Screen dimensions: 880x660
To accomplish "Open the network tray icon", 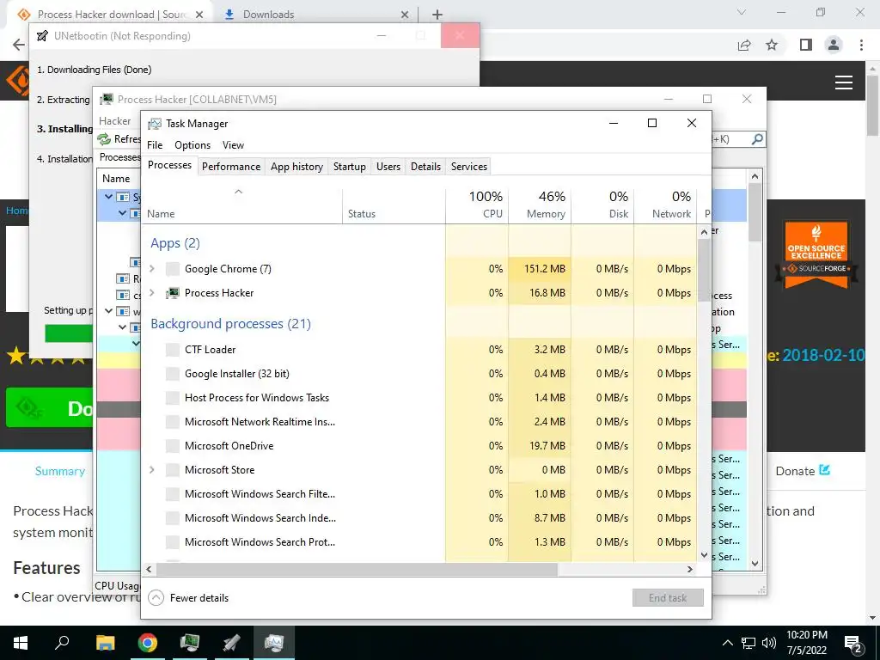I will [749, 643].
